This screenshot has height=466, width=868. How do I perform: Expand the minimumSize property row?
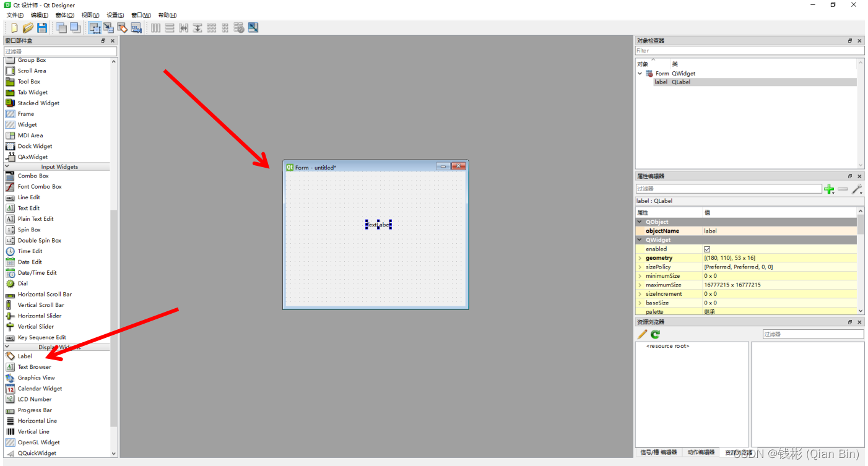(x=640, y=276)
